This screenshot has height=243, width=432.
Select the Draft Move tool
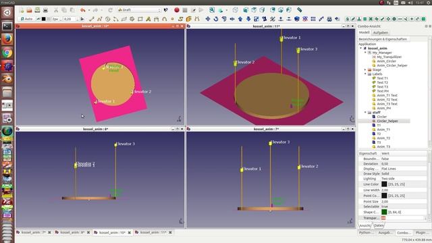coord(208,19)
